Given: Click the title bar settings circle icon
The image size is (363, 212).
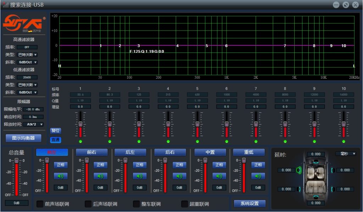Looking at the screenshot, I should click(346, 5).
